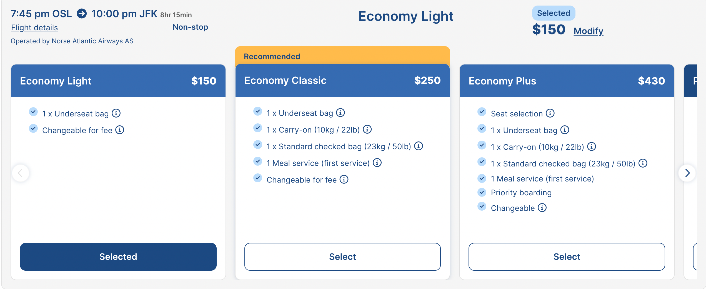
Task: Click the Selected button under Economy Light
Action: tap(118, 256)
